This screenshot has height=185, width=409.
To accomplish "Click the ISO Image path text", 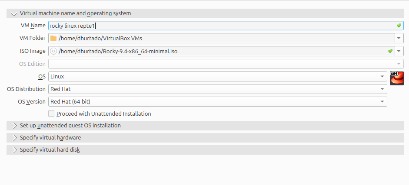I will (x=118, y=51).
